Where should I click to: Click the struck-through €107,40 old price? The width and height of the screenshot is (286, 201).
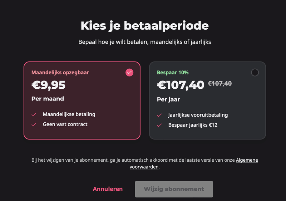pyautogui.click(x=220, y=84)
